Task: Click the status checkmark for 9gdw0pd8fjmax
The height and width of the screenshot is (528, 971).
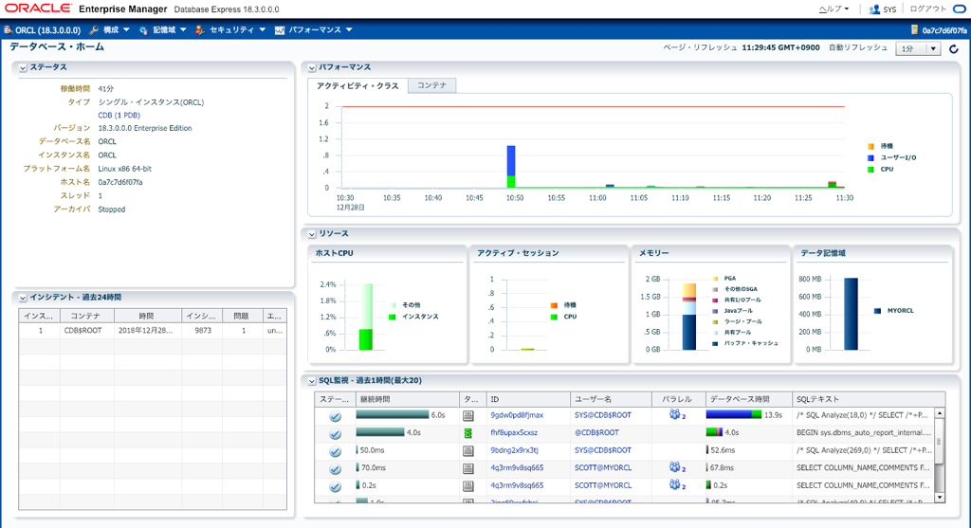Action: (x=335, y=416)
